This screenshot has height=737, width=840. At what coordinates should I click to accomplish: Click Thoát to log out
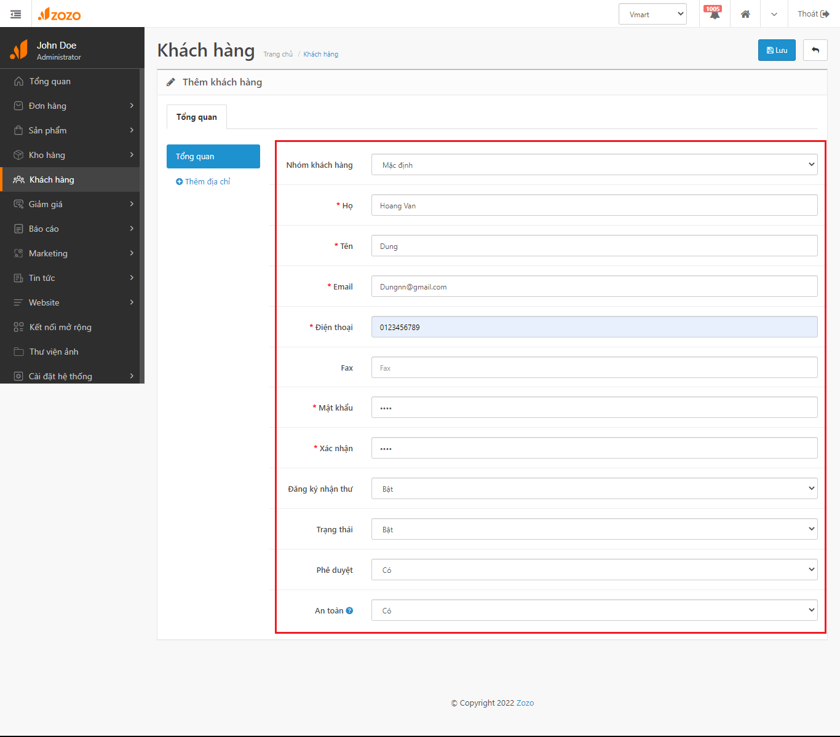click(814, 14)
